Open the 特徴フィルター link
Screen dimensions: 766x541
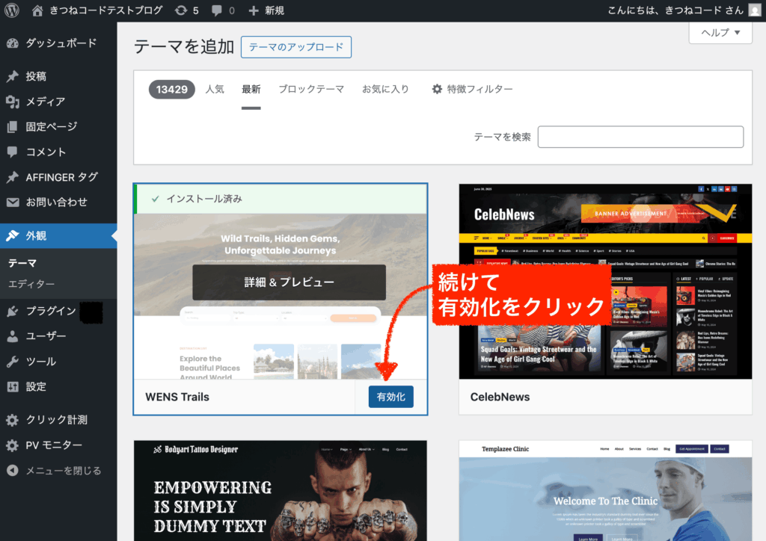tap(473, 89)
